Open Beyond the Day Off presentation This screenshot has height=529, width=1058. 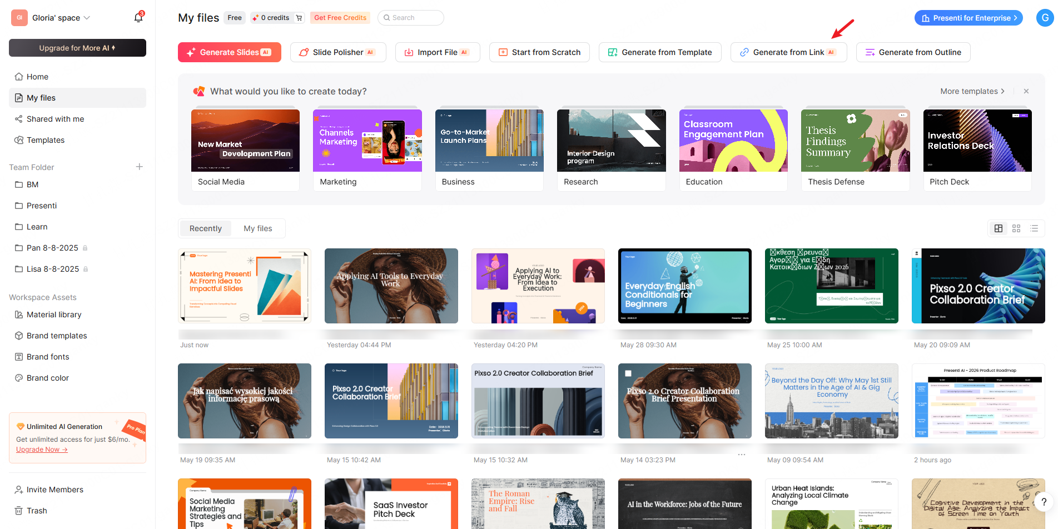coord(832,401)
